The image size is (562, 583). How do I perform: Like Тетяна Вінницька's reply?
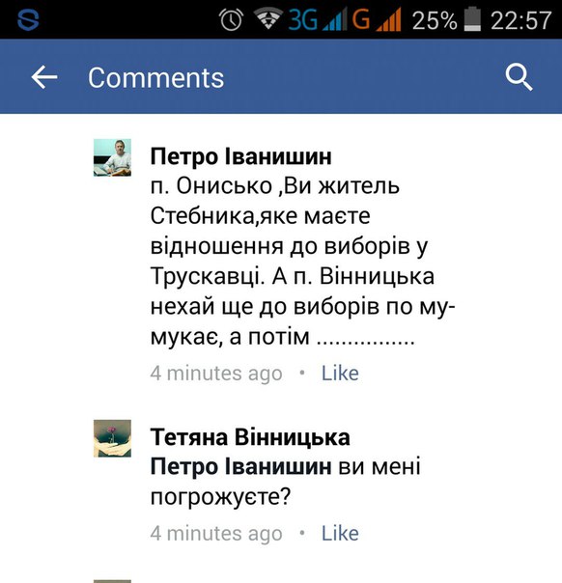(340, 534)
